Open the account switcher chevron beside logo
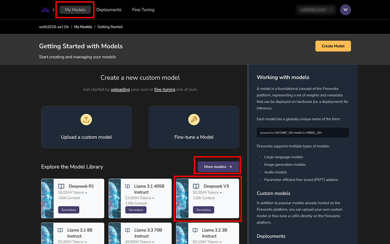Image resolution: width=390 pixels, height=244 pixels. [54, 10]
